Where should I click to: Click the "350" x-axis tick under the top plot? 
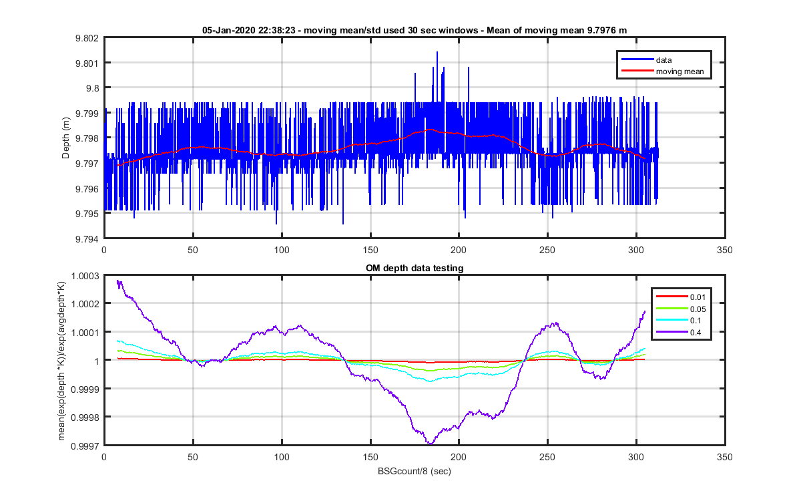point(724,250)
